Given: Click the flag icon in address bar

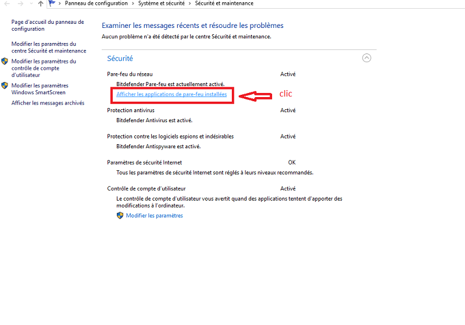Looking at the screenshot, I should 52,3.
